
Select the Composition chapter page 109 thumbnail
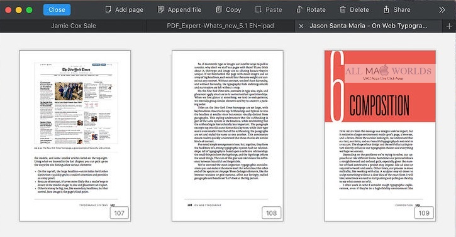pos(380,136)
